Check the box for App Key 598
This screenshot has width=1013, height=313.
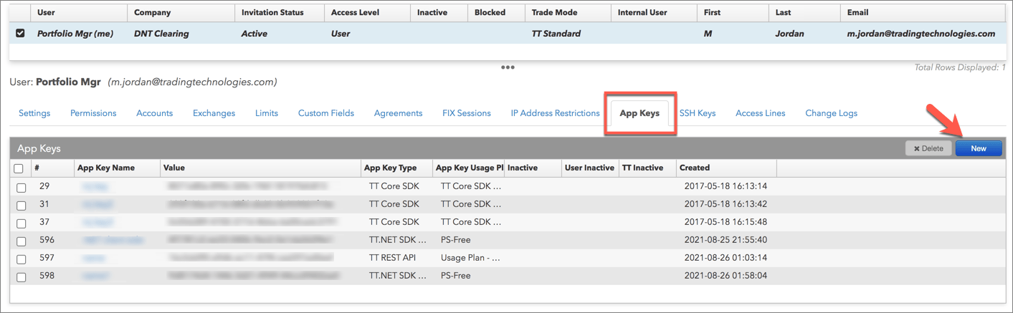pyautogui.click(x=22, y=276)
